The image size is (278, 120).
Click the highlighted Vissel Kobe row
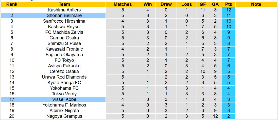point(64,99)
